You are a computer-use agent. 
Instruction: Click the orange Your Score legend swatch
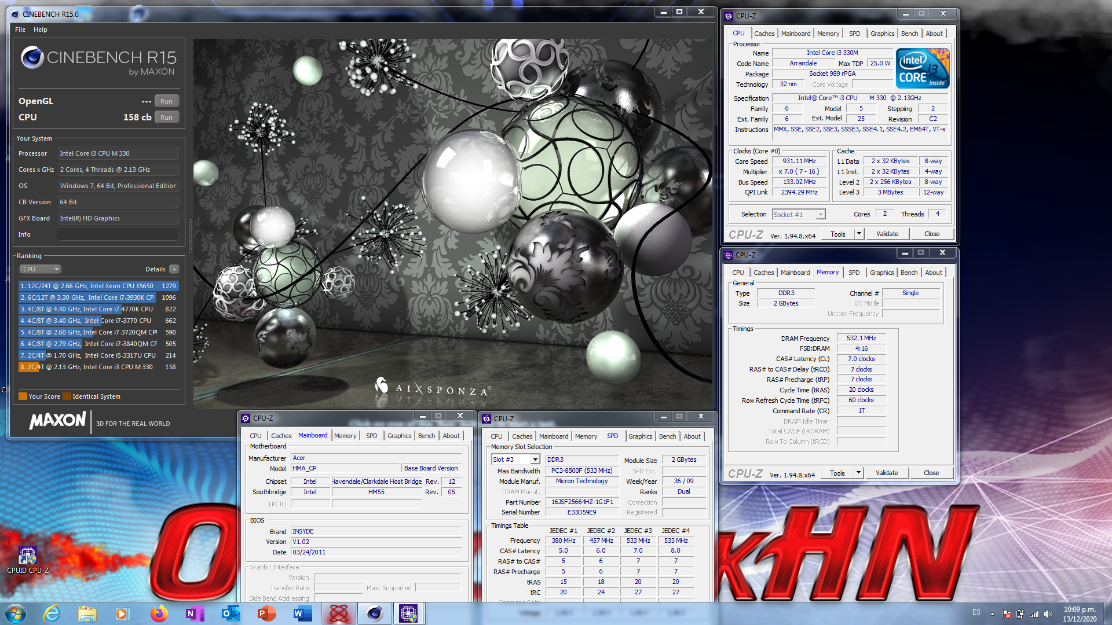pos(23,396)
